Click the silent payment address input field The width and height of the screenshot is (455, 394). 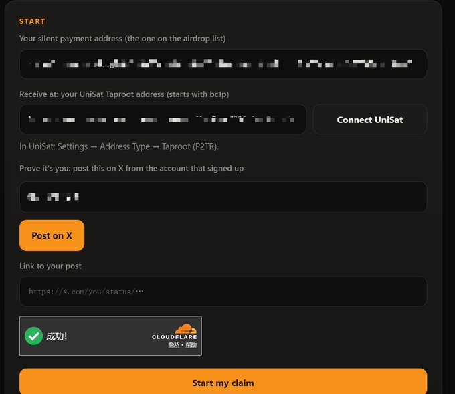pos(223,64)
